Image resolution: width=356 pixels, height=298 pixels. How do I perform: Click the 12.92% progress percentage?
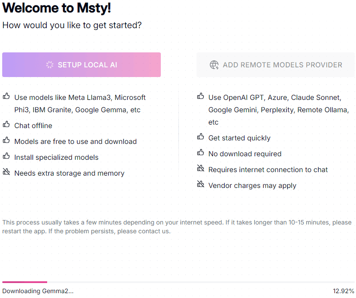pos(343,291)
